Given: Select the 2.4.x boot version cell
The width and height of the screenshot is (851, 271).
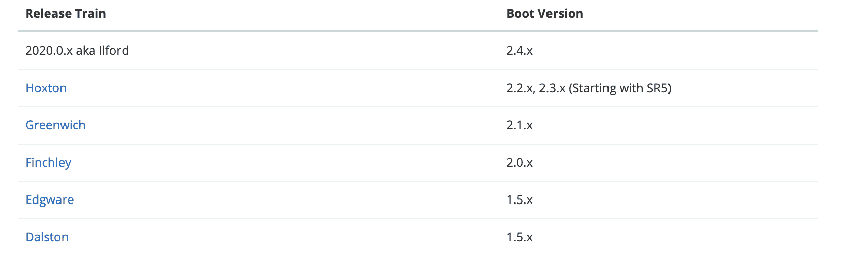Looking at the screenshot, I should tap(519, 51).
